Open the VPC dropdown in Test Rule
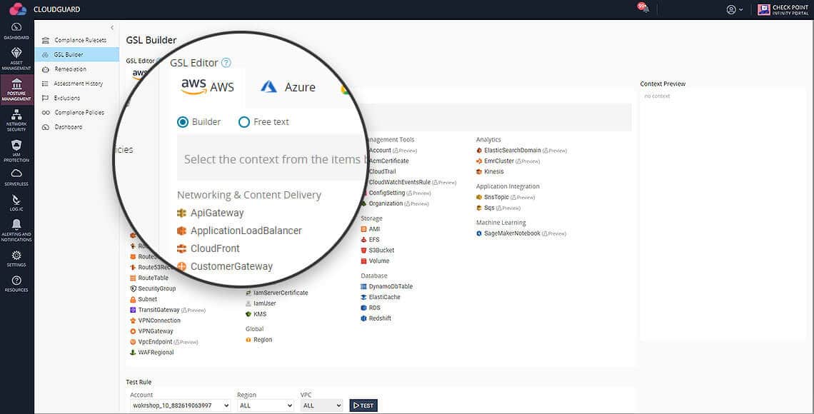814x414 pixels. tap(322, 405)
